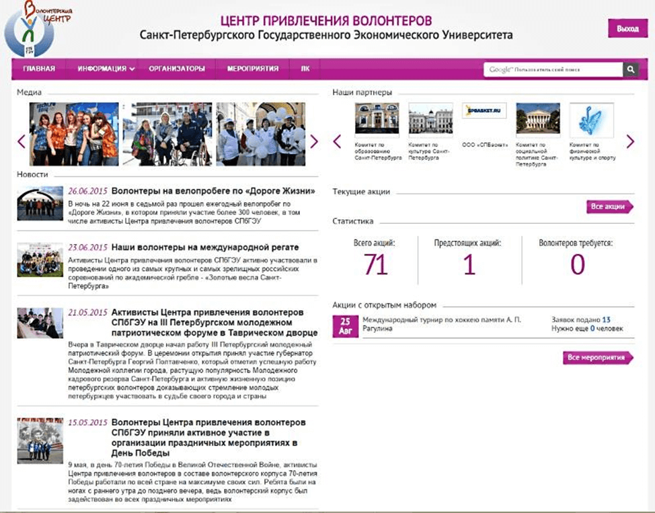Open media photo with white balloons
Viewport: 655px width, 513px height.
[261, 134]
